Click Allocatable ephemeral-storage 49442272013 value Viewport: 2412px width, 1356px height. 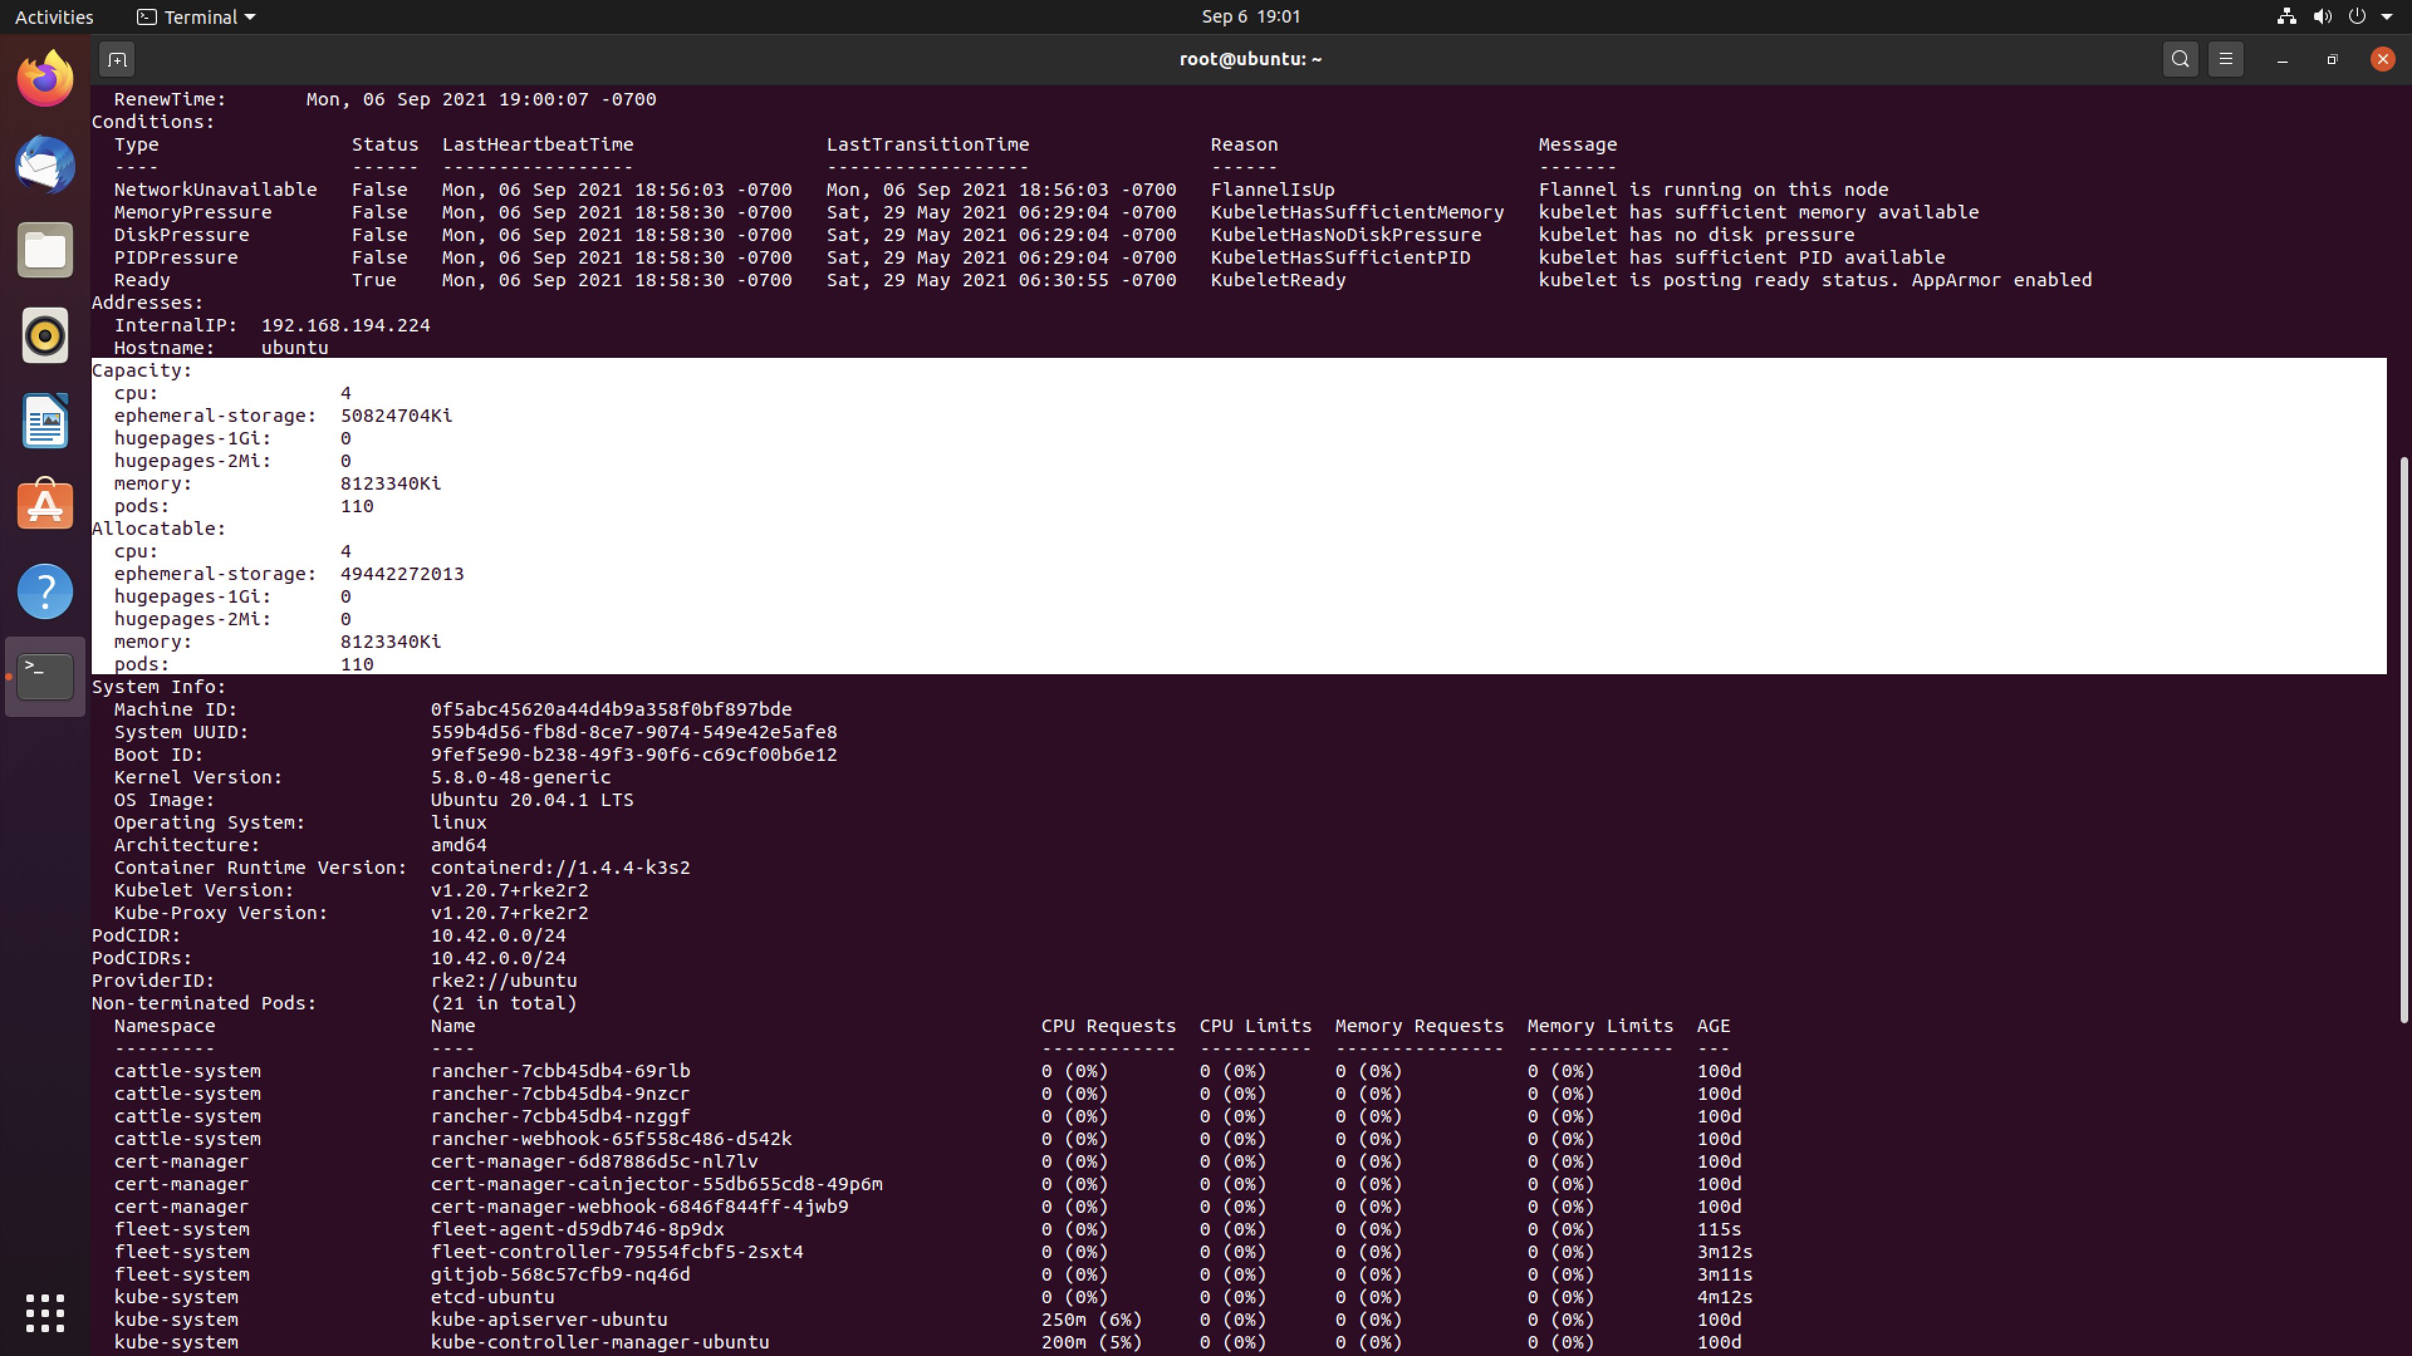coord(402,574)
